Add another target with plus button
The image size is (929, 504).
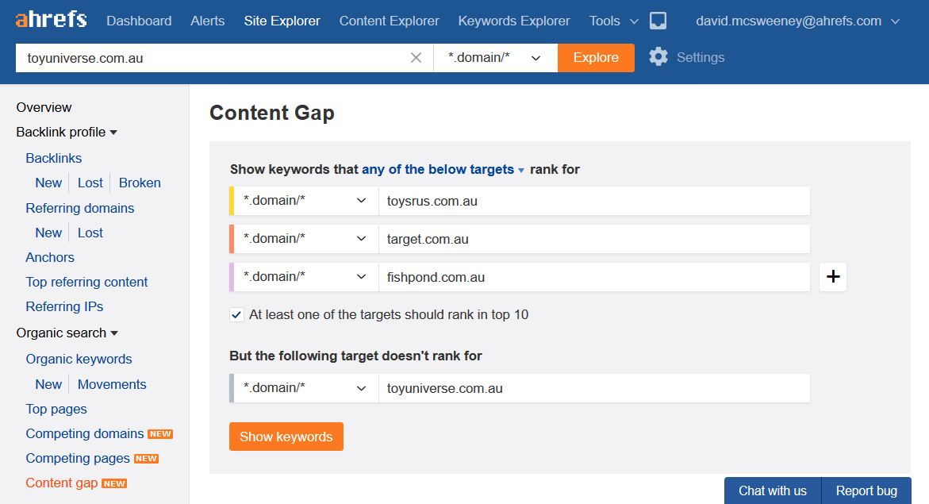click(x=833, y=277)
